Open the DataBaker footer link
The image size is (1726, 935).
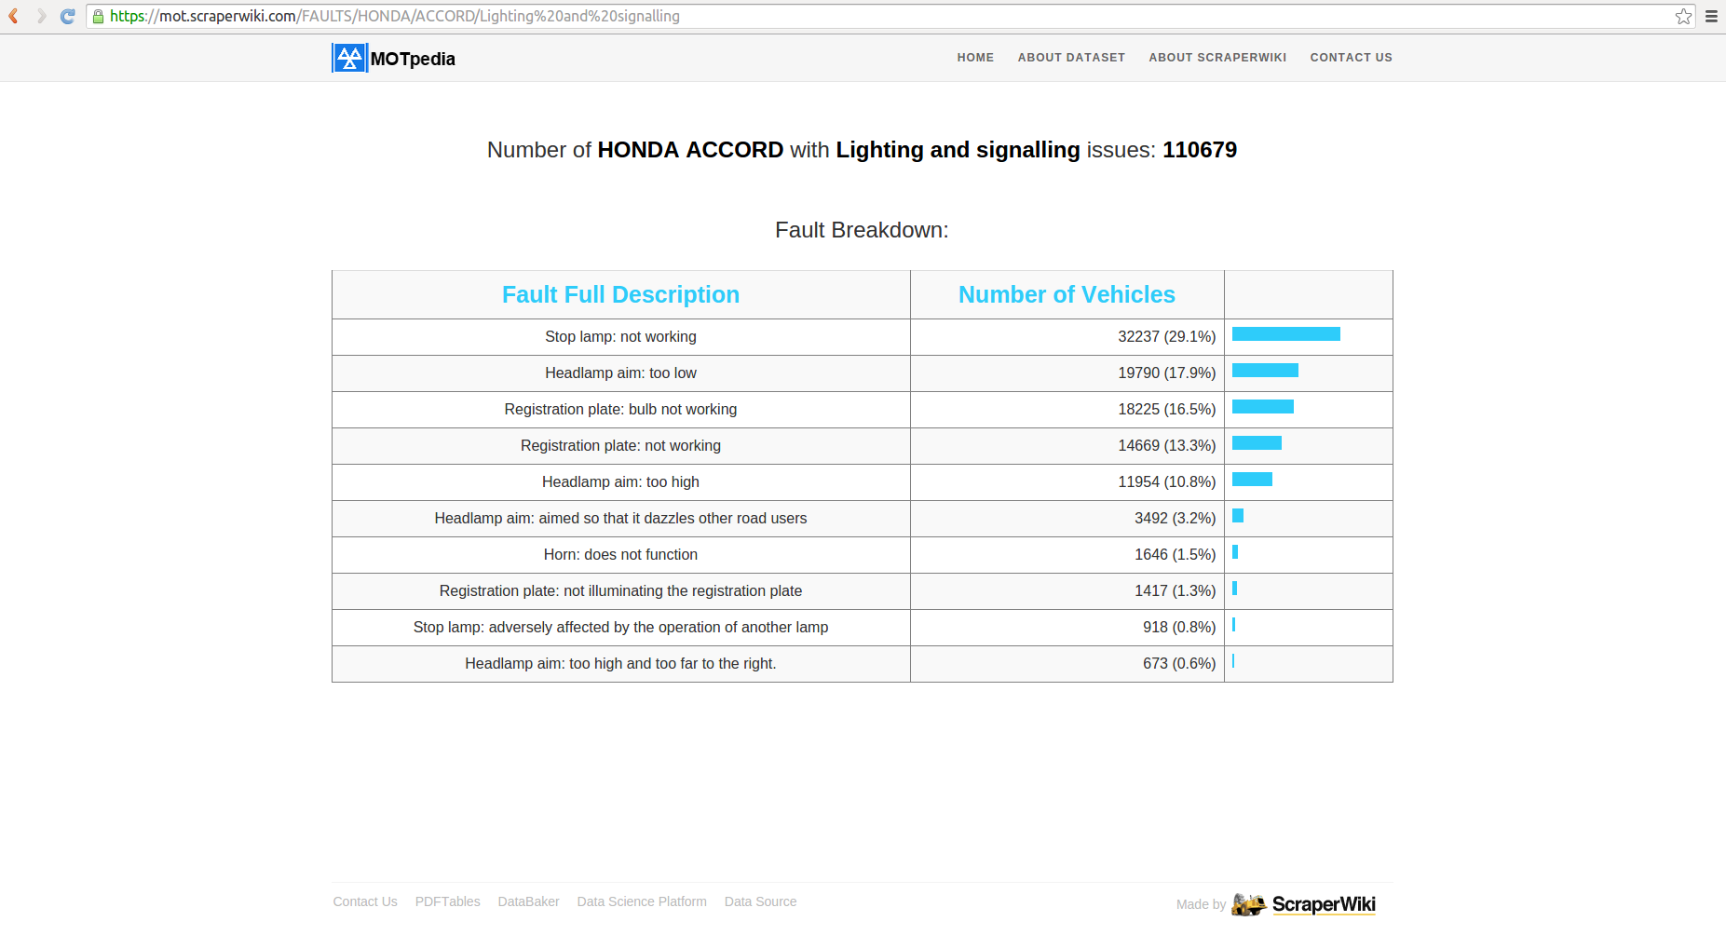tap(528, 901)
